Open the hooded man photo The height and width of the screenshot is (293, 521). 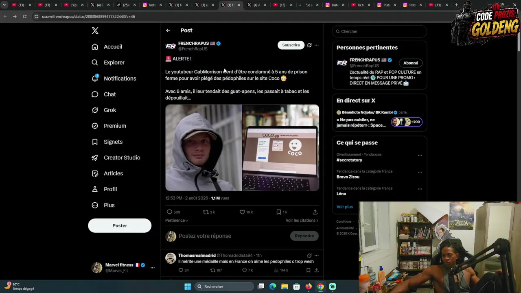coord(204,148)
